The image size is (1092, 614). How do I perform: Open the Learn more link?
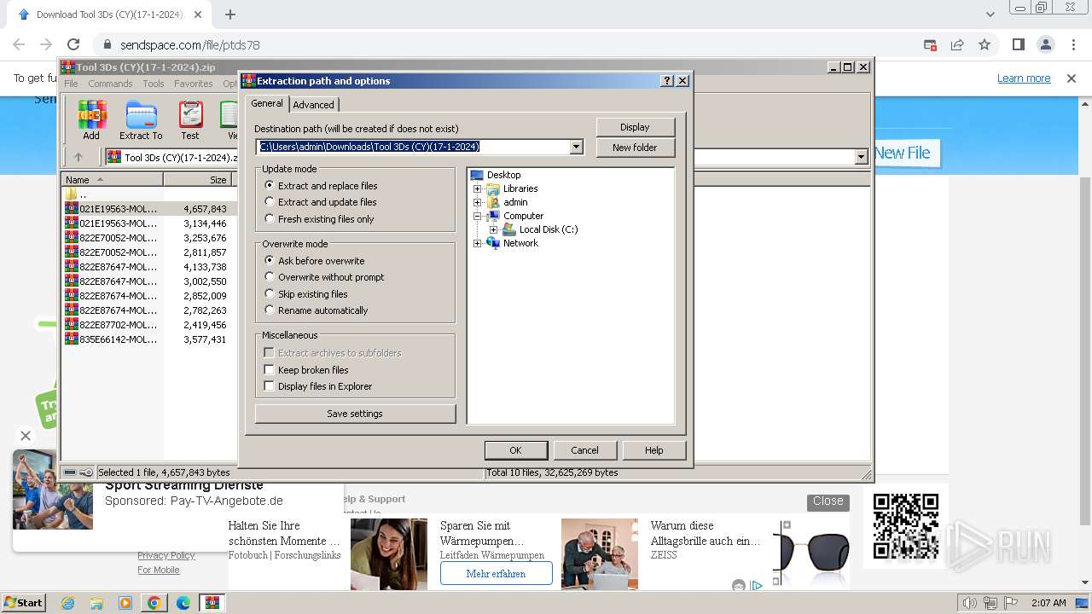(1024, 78)
